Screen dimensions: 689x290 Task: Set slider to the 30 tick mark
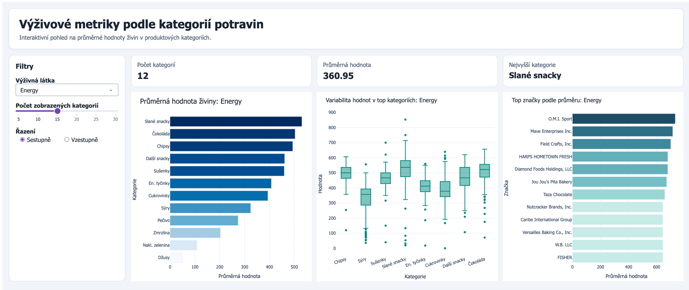coord(115,115)
